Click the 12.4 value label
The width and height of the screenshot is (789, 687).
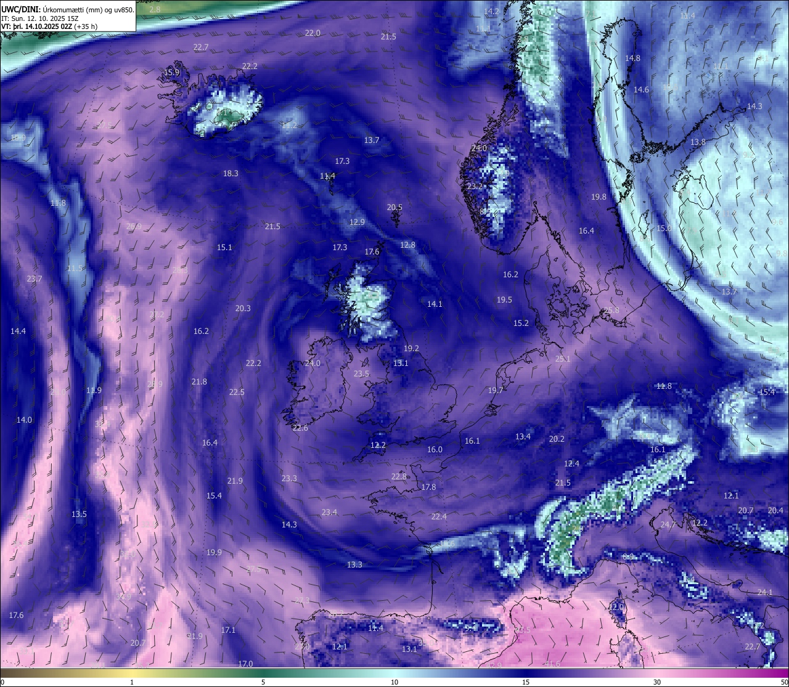tap(571, 463)
